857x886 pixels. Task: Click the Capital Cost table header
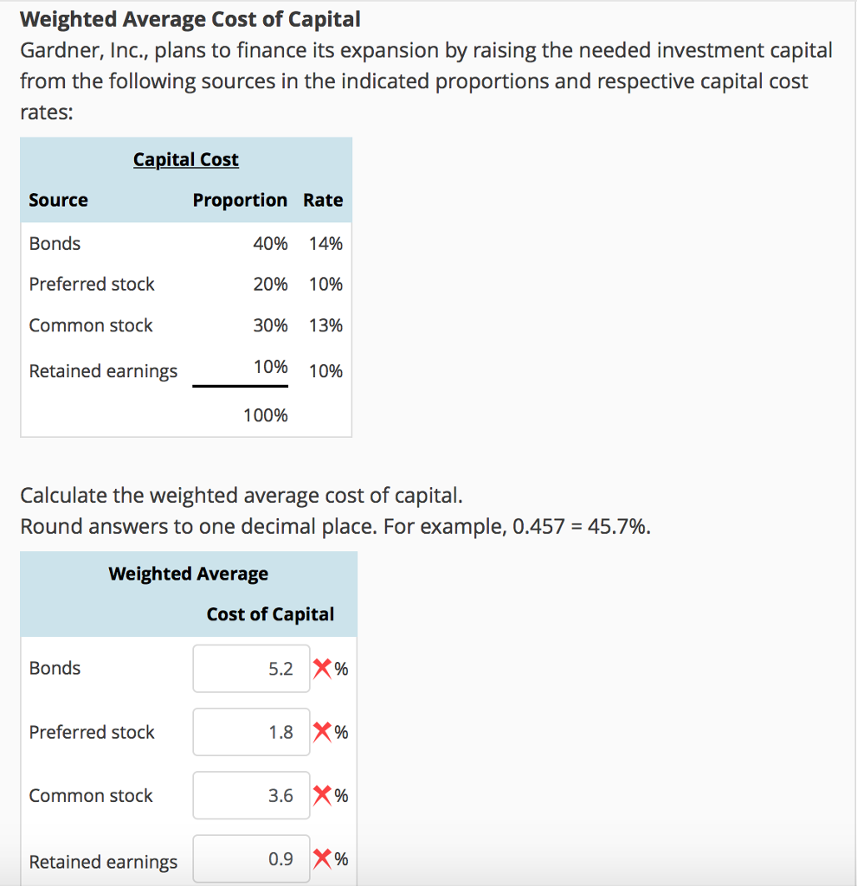185,159
